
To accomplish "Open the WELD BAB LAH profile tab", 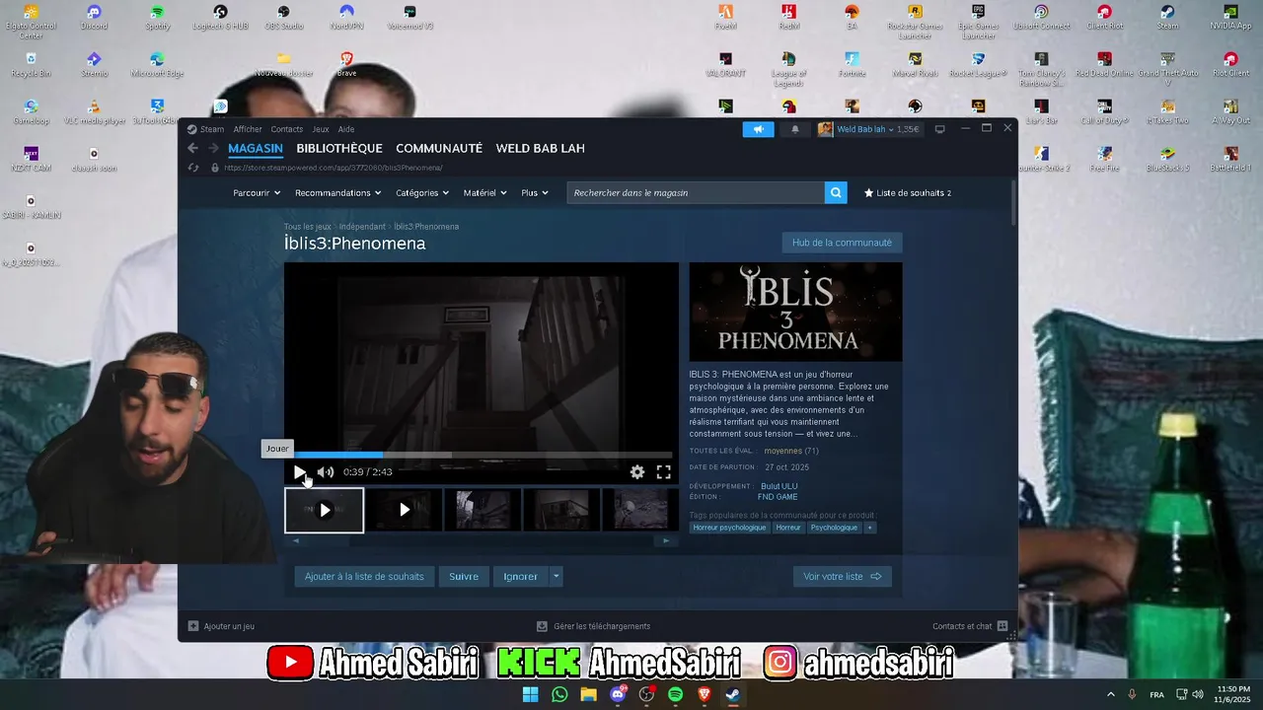I will pos(540,148).
